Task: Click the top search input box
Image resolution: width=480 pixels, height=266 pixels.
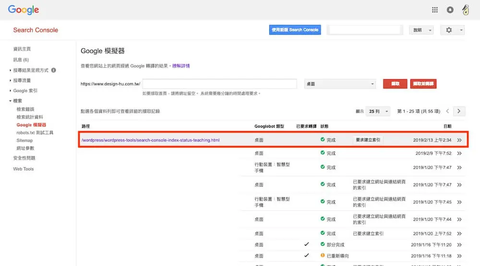Action: tap(365, 30)
